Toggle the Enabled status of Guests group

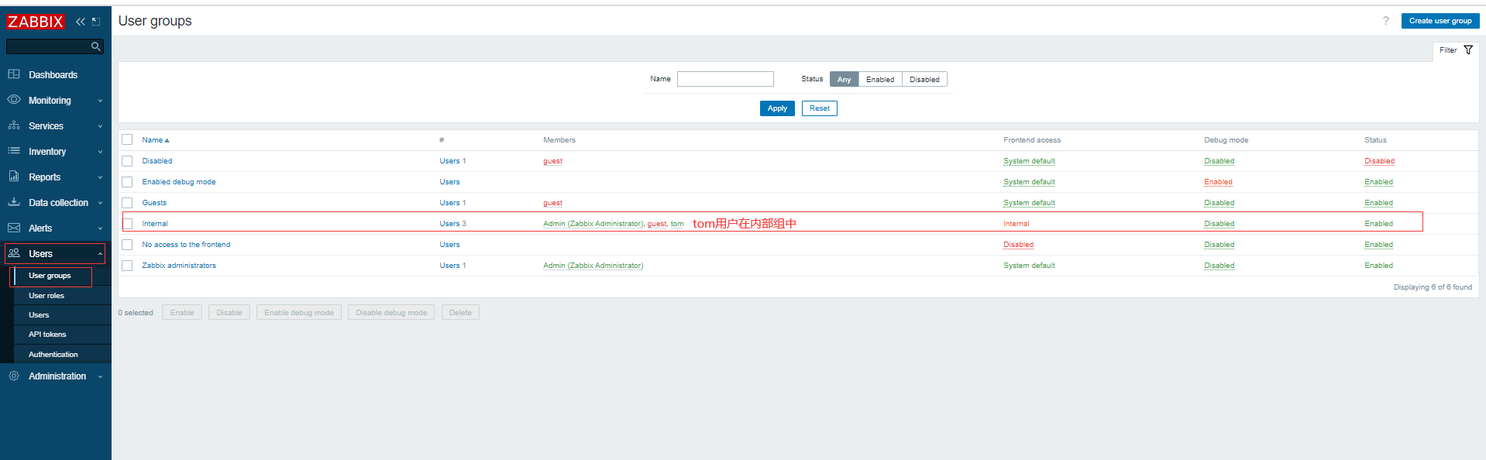point(1378,203)
